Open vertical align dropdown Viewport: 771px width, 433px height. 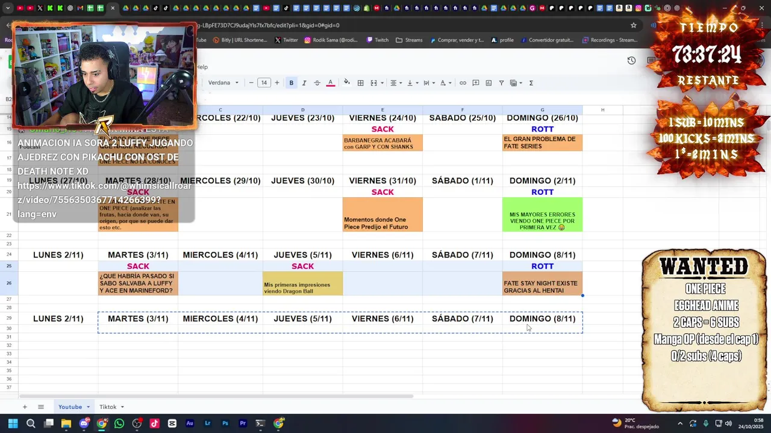[413, 83]
